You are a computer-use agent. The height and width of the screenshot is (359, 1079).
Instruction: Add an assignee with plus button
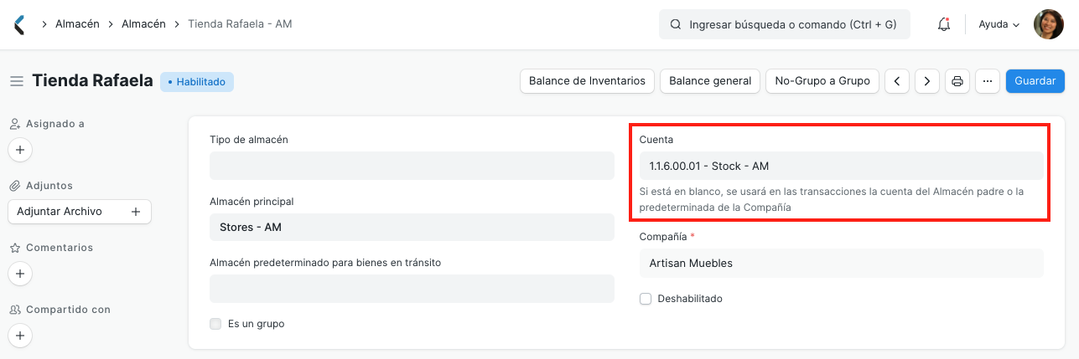click(x=20, y=151)
